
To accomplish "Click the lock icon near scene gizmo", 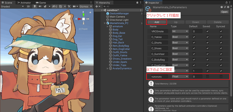I will 90,12.
